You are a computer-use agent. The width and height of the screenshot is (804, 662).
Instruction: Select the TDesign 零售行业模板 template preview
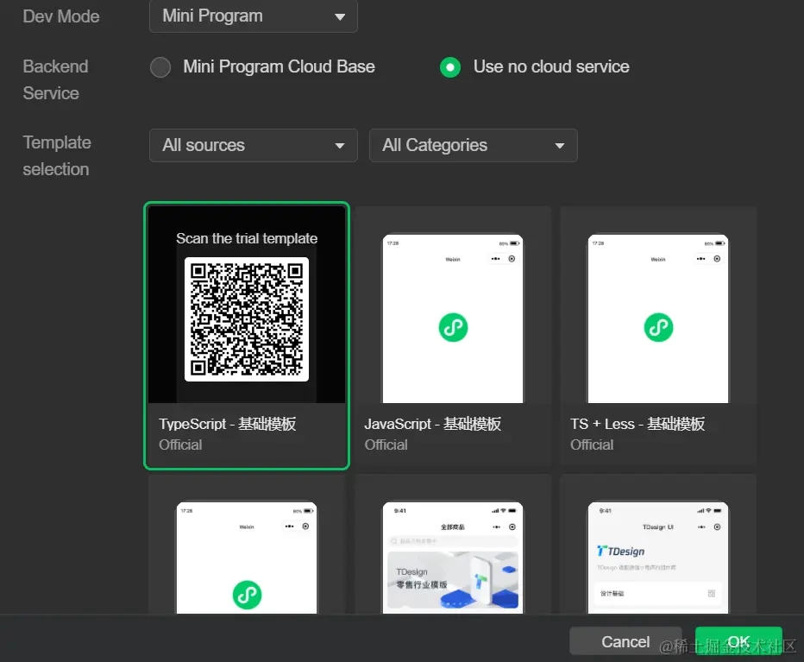(x=453, y=558)
